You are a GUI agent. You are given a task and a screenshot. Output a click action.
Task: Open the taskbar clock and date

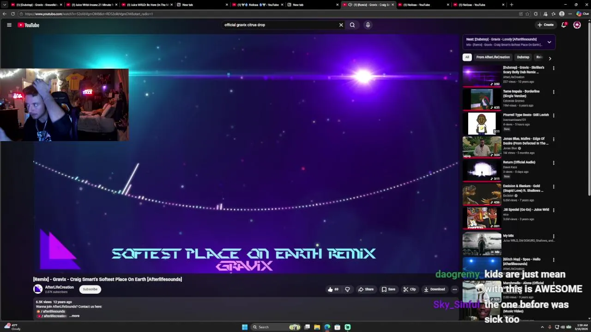[582, 327]
